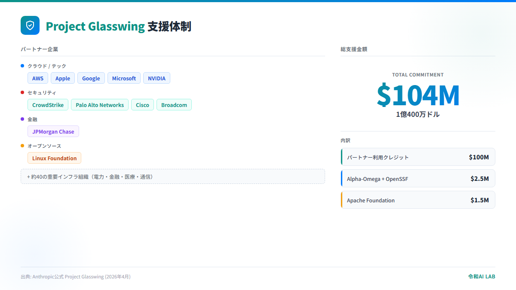Viewport: 516px width, 290px height.
Task: Click the 内訳 subheading
Action: click(346, 140)
